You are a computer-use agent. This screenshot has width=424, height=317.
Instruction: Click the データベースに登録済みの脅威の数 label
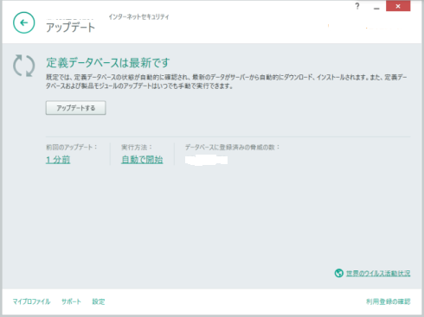(x=233, y=147)
